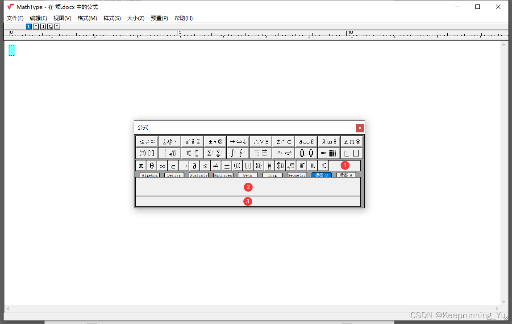Insert the infinity symbol from small bar
512x324 pixels.
(162, 166)
